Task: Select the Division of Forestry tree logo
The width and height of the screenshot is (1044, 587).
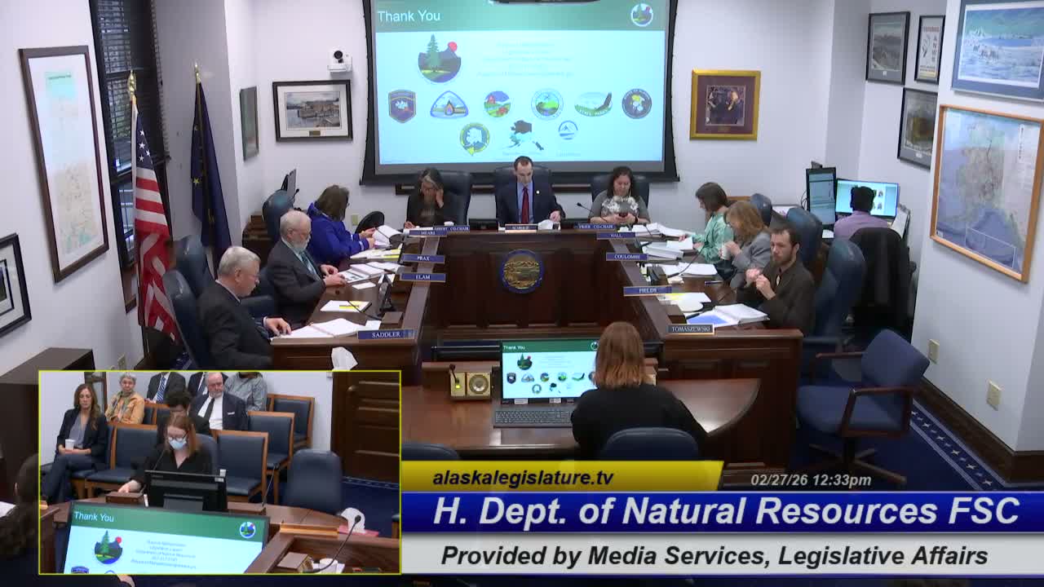Action: (440, 59)
